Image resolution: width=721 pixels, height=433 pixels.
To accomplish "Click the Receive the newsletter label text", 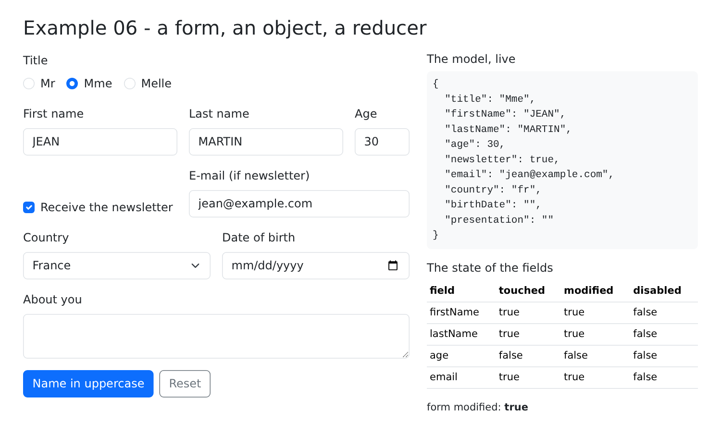I will pos(107,207).
